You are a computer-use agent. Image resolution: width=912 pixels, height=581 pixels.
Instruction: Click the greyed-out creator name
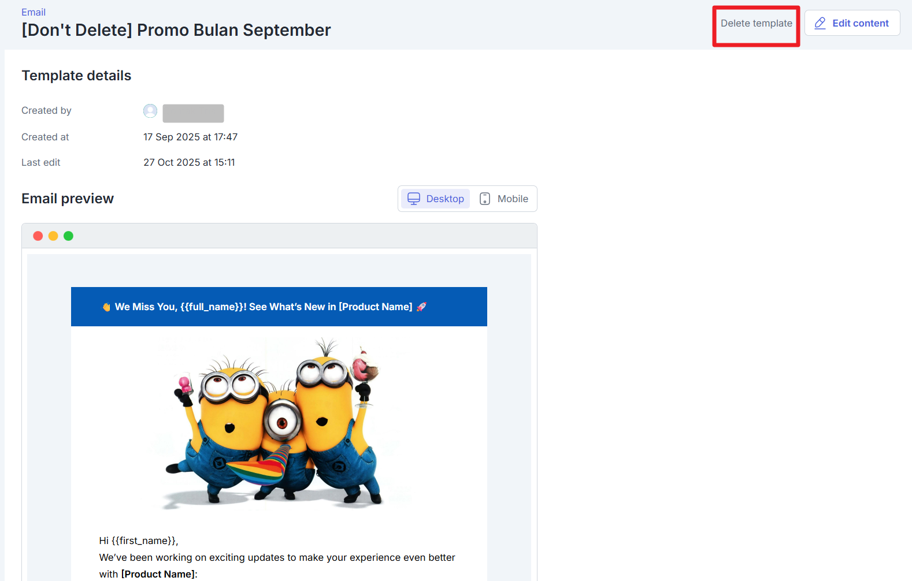193,113
